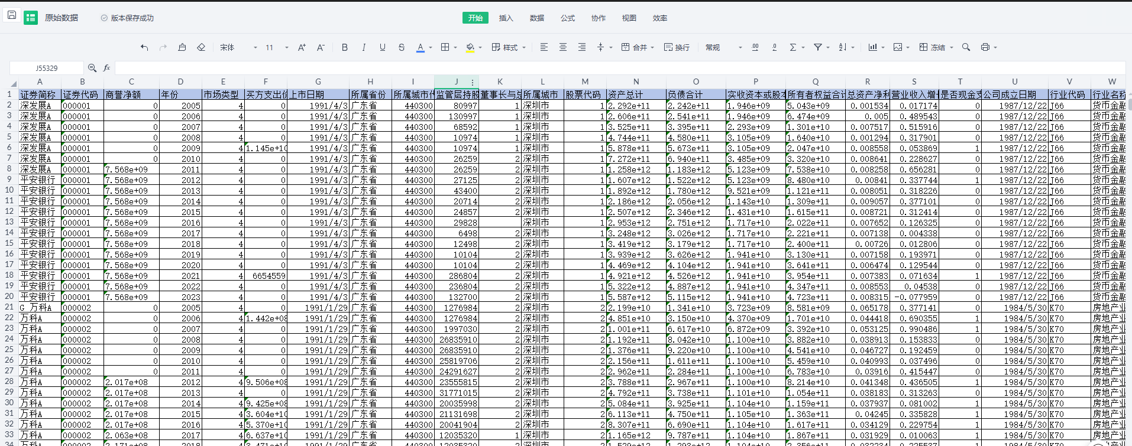1132x446 pixels.
Task: Expand the fill color dropdown arrow
Action: (x=480, y=48)
